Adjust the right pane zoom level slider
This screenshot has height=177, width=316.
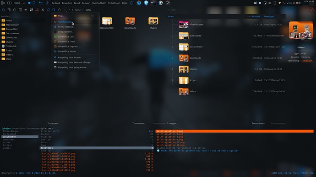(278, 123)
